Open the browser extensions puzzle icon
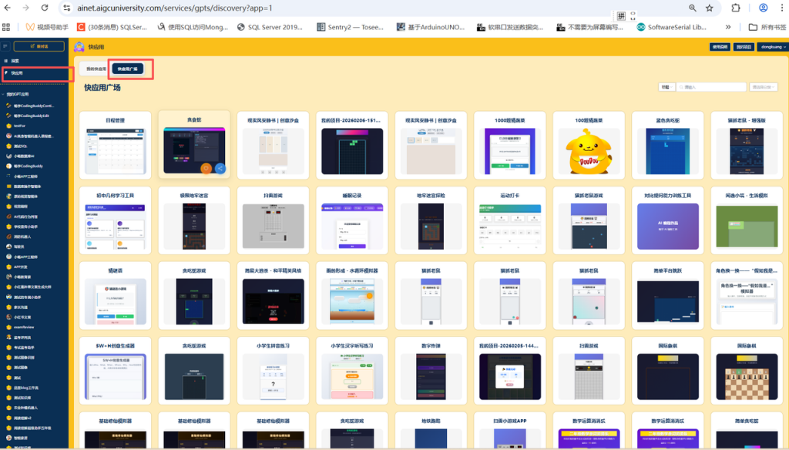 click(735, 8)
